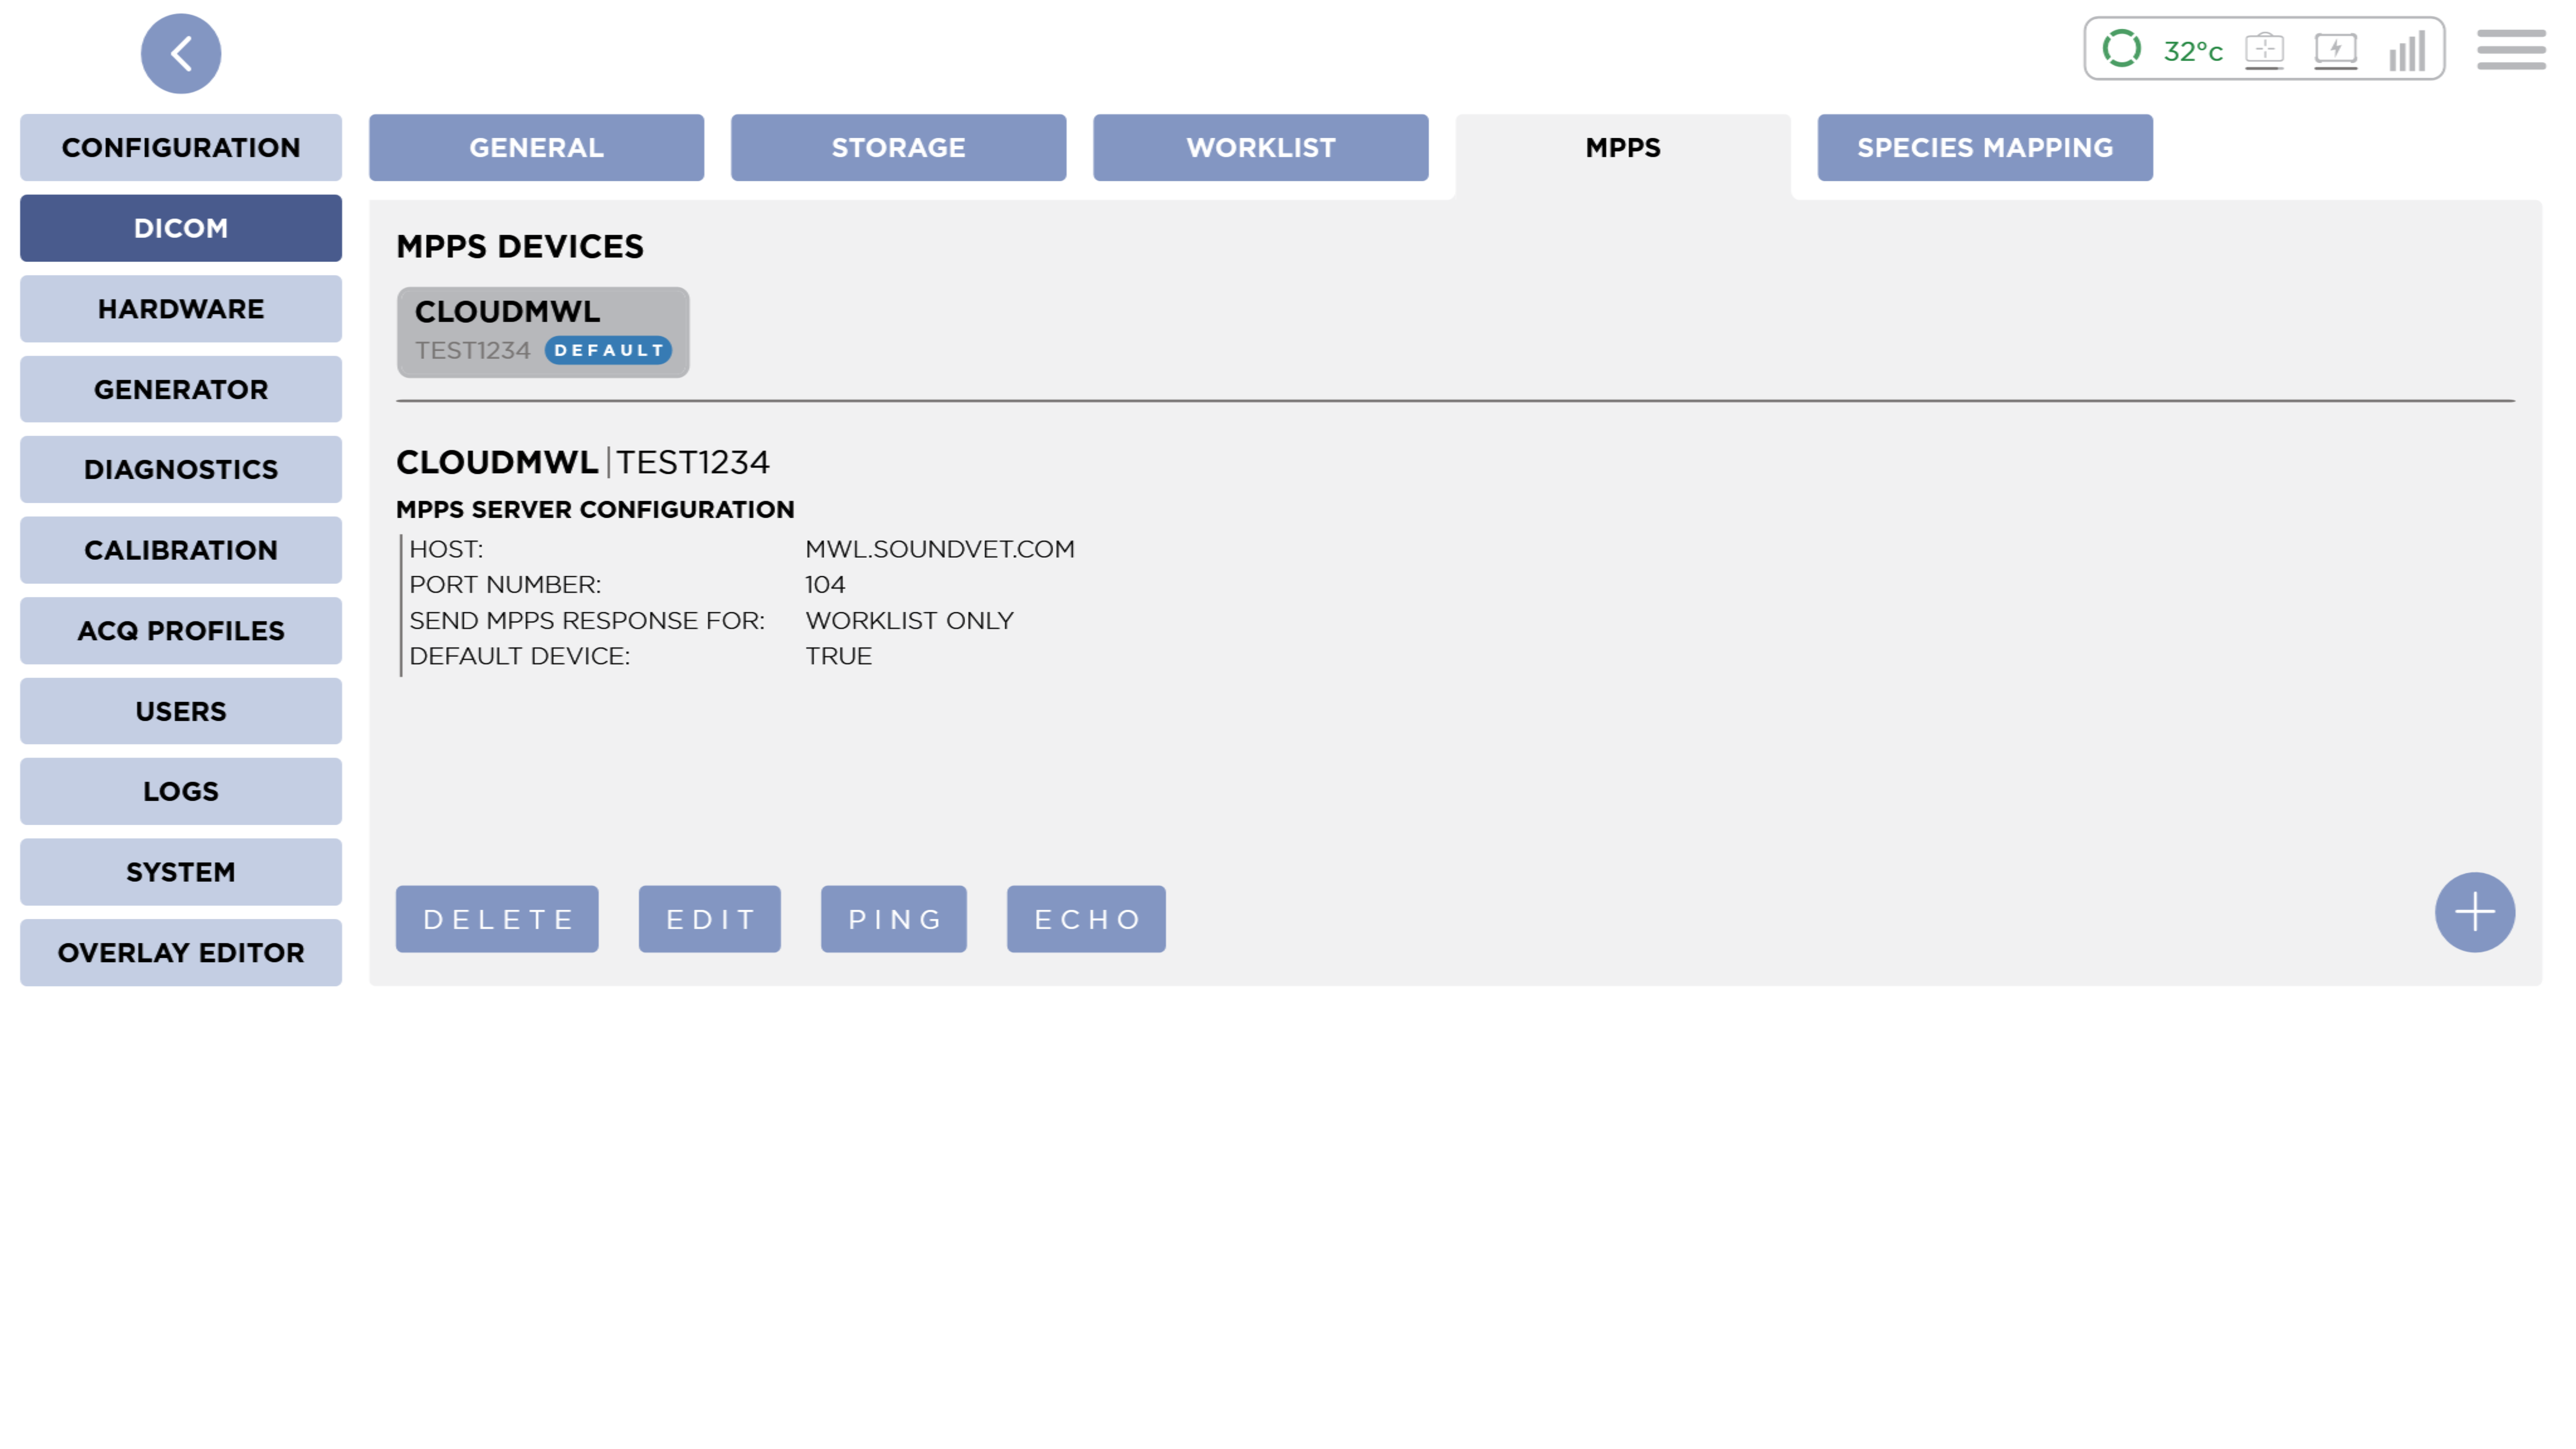Switch to the Worklist tab

(x=1260, y=148)
